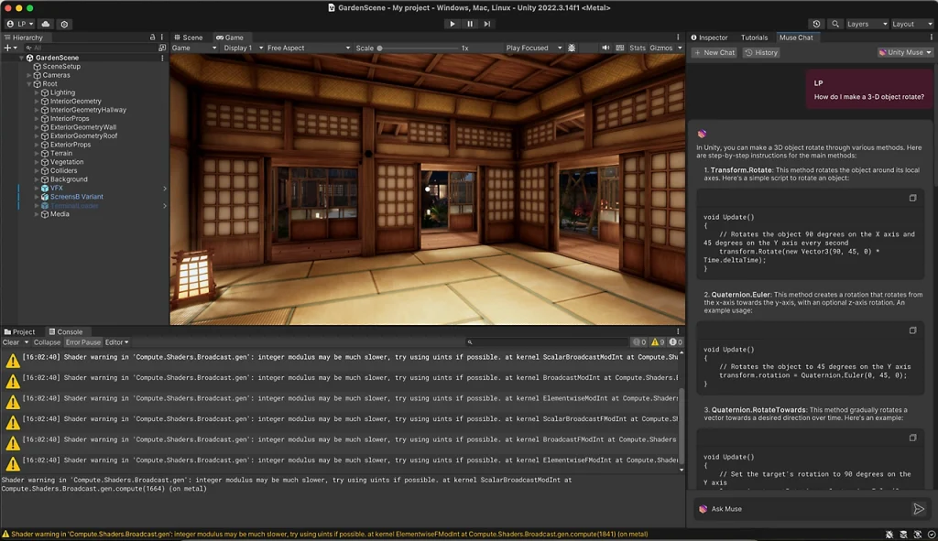Toggle Console Collapse mode
Image resolution: width=938 pixels, height=541 pixels.
[x=47, y=342]
